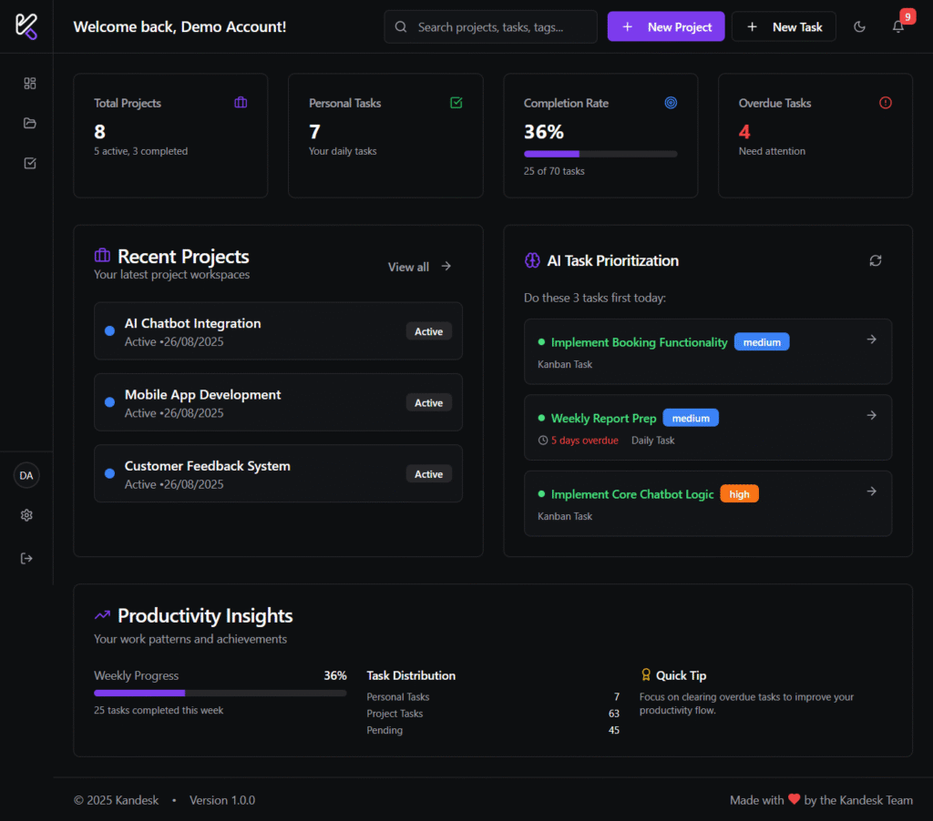Screen dimensions: 933x821
Task: Open the tasks checkbox icon in sidebar
Action: tap(30, 164)
